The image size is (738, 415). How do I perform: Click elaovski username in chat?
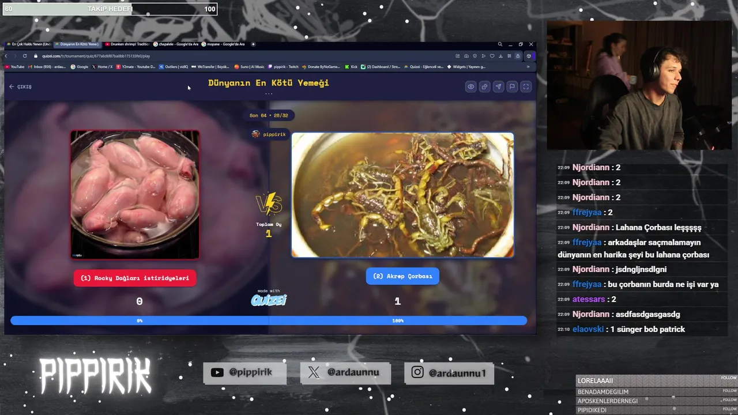coord(588,329)
